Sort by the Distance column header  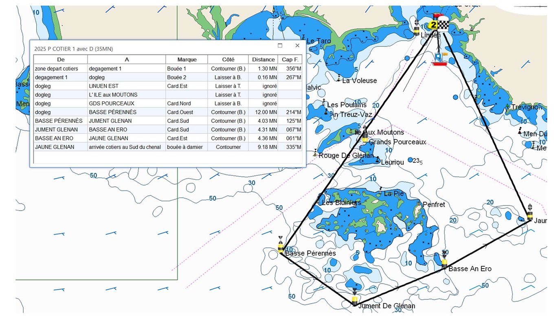coord(263,59)
